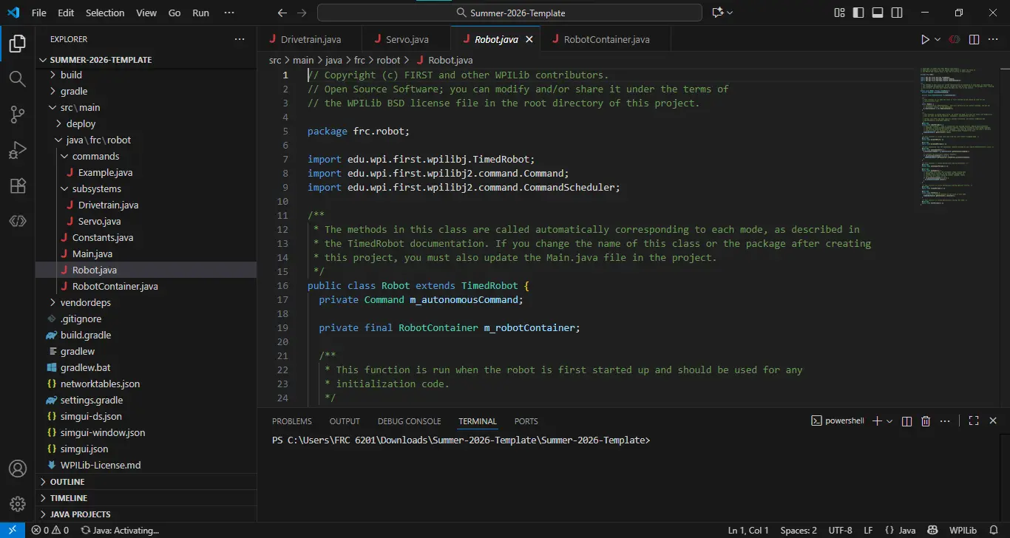Image resolution: width=1010 pixels, height=538 pixels.
Task: Click errors and warnings status count
Action: (50, 530)
